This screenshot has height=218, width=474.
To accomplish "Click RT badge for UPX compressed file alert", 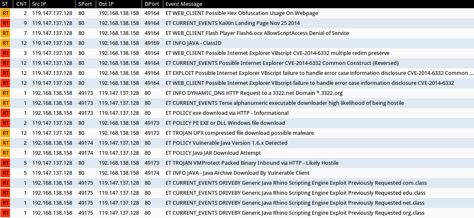I will (x=5, y=133).
